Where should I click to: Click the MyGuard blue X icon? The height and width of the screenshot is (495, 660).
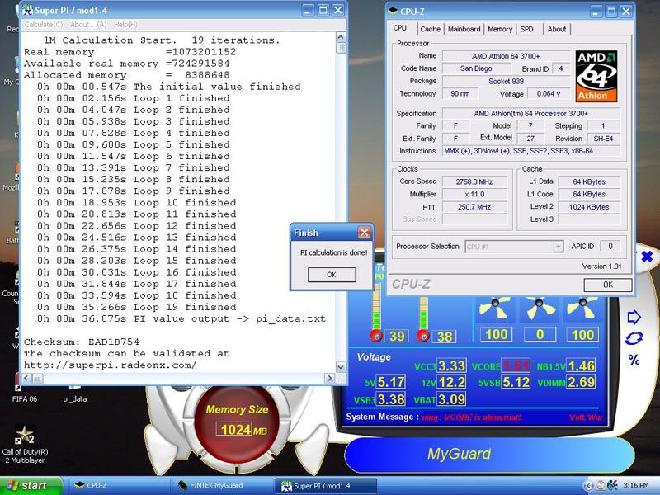coord(647,256)
